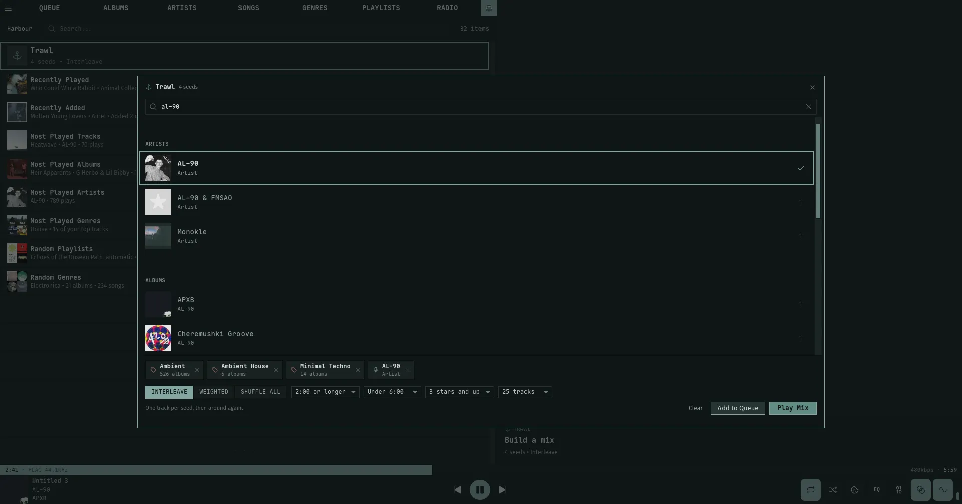
Task: Deselect AL-90 artist checkmark
Action: (801, 168)
